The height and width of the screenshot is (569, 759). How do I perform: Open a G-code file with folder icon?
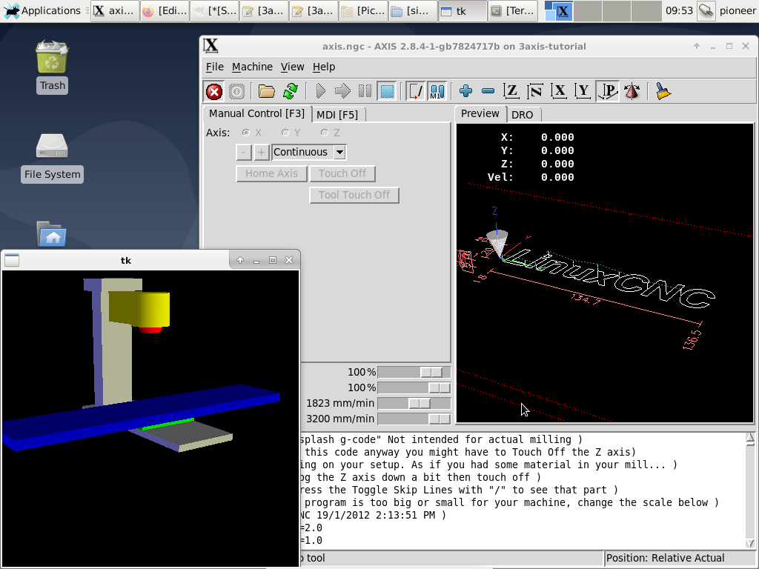(x=267, y=91)
